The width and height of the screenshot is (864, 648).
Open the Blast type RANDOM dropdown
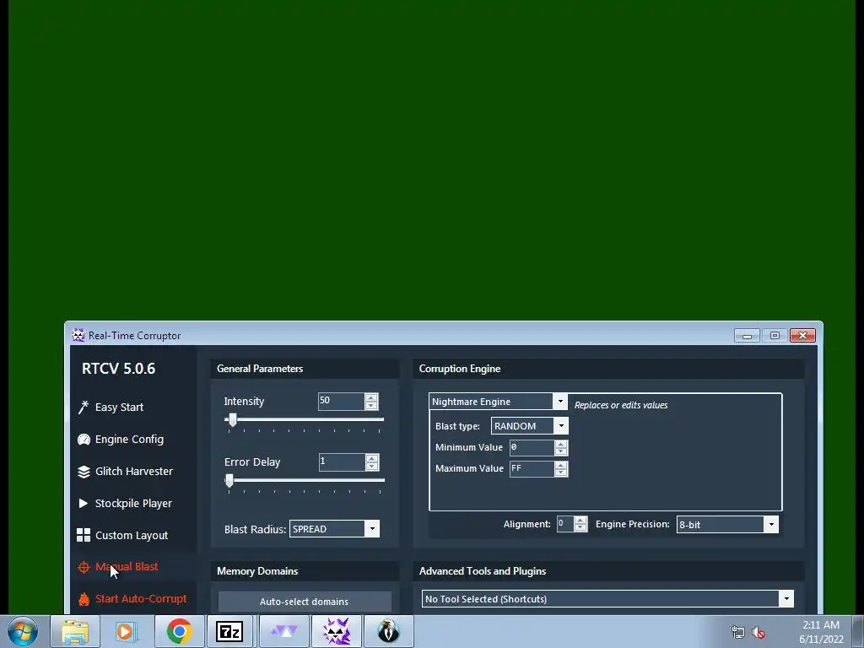tap(561, 425)
